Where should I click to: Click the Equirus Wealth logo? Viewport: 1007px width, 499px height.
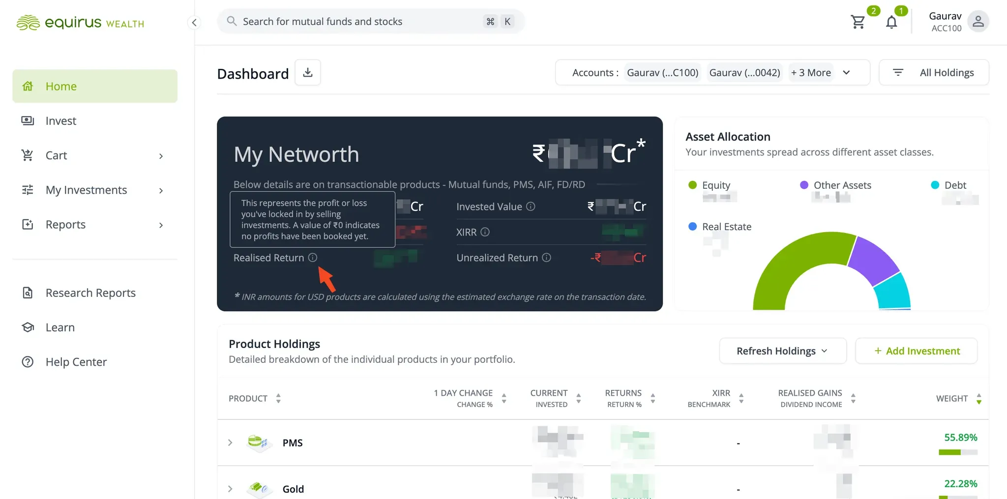tap(80, 23)
